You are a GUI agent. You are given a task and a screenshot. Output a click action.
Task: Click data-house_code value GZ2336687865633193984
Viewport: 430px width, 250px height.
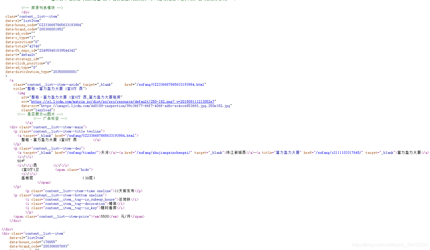pyautogui.click(x=60, y=25)
